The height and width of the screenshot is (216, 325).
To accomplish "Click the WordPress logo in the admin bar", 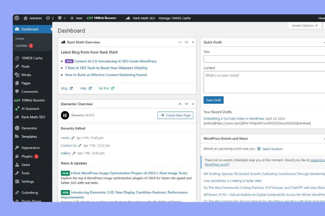I will (17, 18).
